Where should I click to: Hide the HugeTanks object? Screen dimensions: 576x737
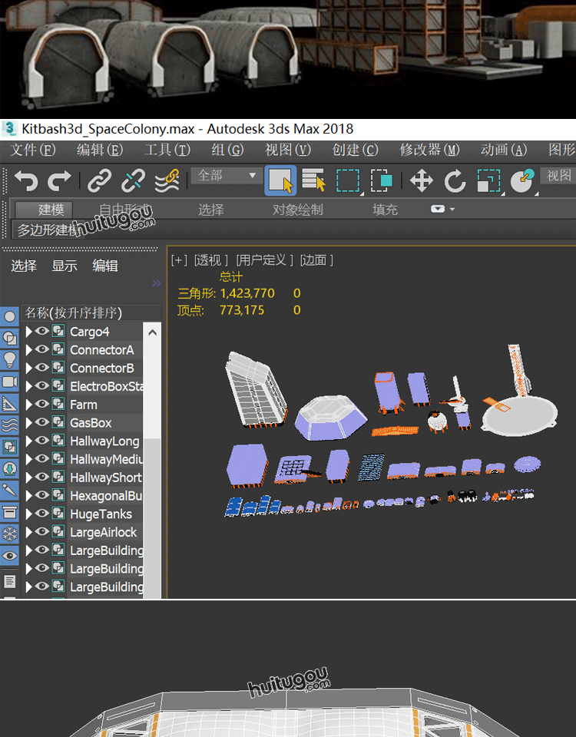click(x=42, y=514)
